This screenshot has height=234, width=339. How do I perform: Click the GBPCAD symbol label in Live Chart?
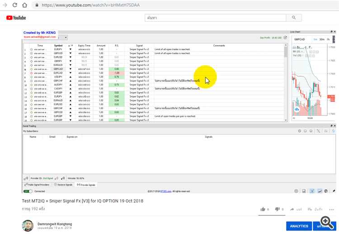tap(299, 39)
